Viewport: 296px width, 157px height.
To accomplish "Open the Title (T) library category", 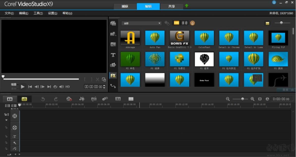I will 113,55.
